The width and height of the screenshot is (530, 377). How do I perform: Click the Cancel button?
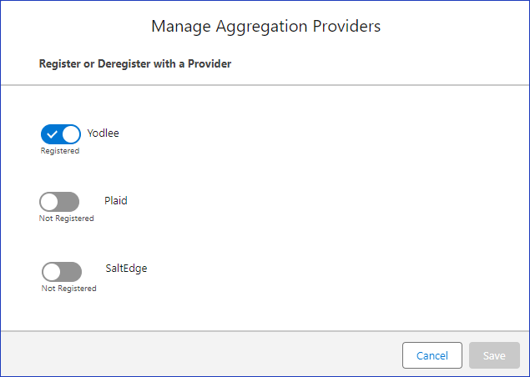[432, 355]
